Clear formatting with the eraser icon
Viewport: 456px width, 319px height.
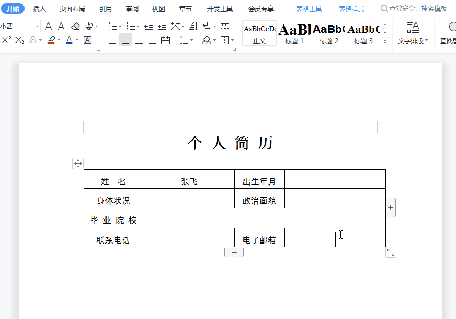click(x=76, y=27)
